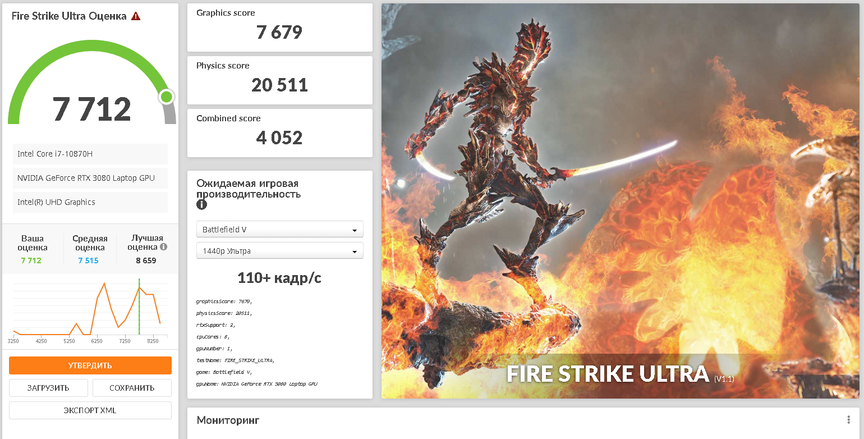Screen dimensions: 864x439
Task: Click the Graphics score 7 679 panel
Action: pyautogui.click(x=280, y=28)
